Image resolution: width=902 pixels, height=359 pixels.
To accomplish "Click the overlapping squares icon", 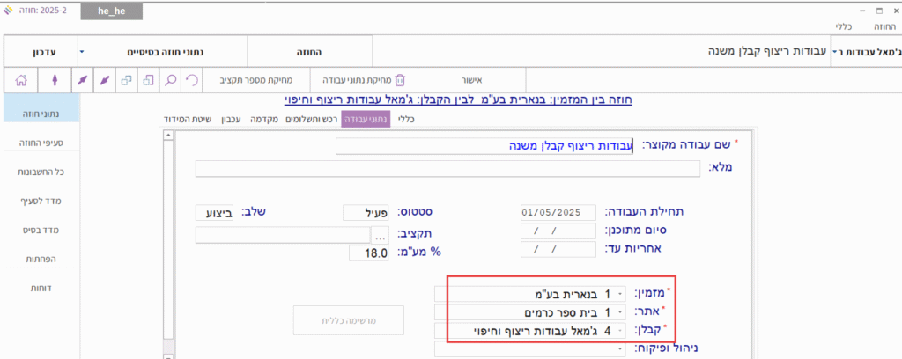I will tap(127, 79).
